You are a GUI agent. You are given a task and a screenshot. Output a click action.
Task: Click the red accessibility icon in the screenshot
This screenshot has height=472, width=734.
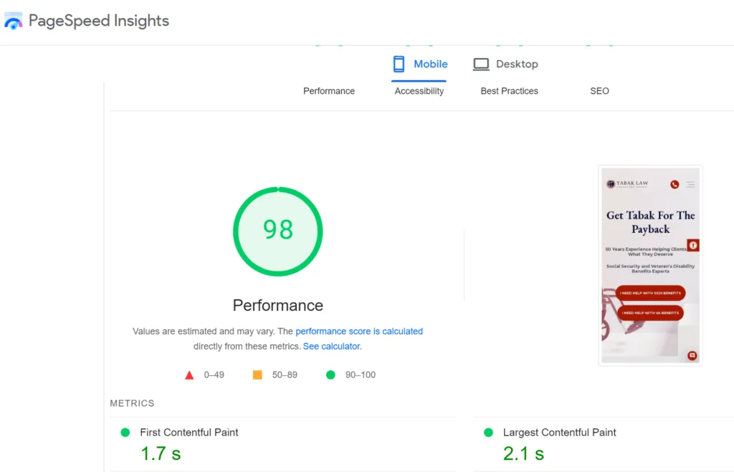coord(693,245)
